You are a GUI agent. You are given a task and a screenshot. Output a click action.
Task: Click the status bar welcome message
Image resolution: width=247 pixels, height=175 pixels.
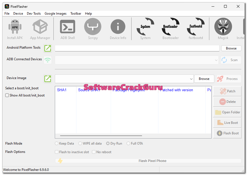26,170
